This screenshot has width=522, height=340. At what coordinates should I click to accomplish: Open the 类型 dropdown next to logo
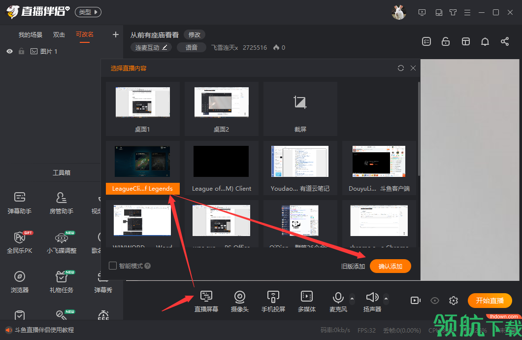(x=88, y=12)
